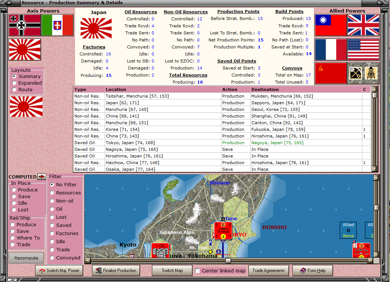Select In Place Save radio button
Screen dimensions: 390x282
coord(14,197)
